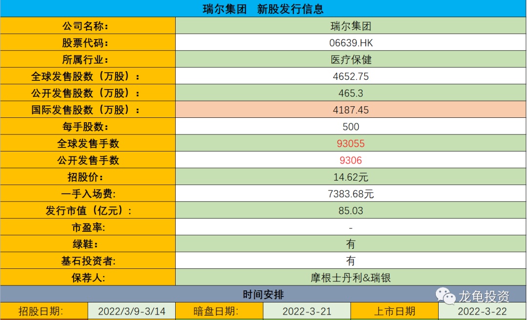Click the 发行市值 value 85.03
This screenshot has height=320, width=527.
(350, 210)
